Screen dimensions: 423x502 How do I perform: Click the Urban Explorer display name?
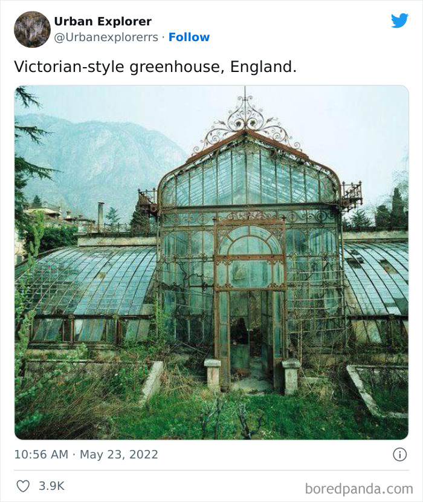point(103,21)
